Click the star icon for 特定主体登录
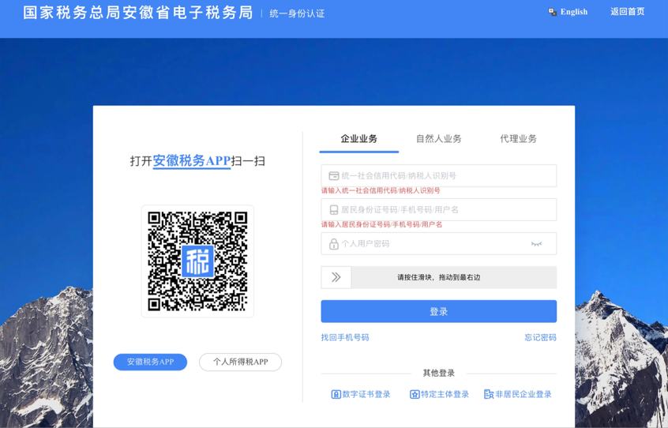The height and width of the screenshot is (428, 668). point(415,394)
